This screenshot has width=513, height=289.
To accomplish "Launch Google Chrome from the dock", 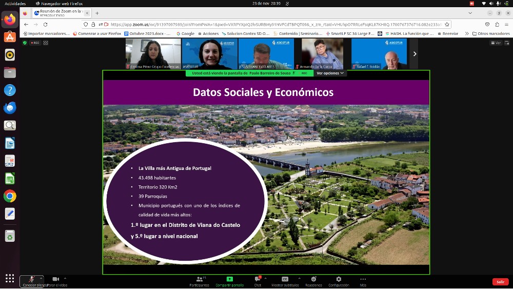I will click(10, 196).
